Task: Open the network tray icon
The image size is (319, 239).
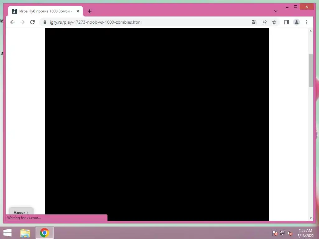Action: coord(282,233)
